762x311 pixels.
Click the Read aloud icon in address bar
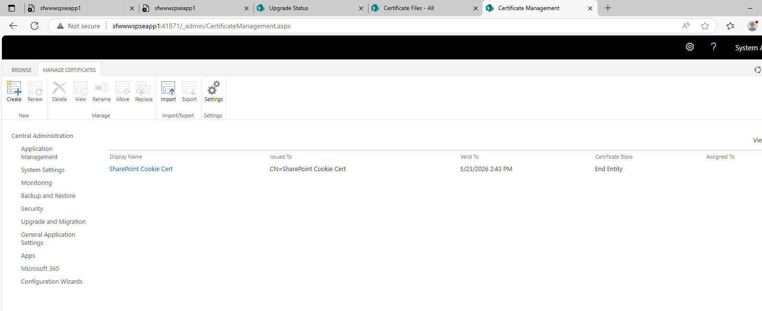click(686, 26)
